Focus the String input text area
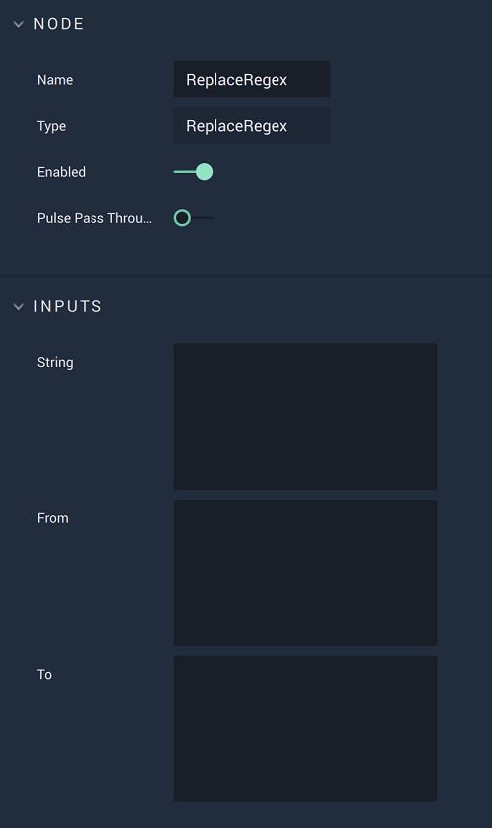 [x=305, y=417]
